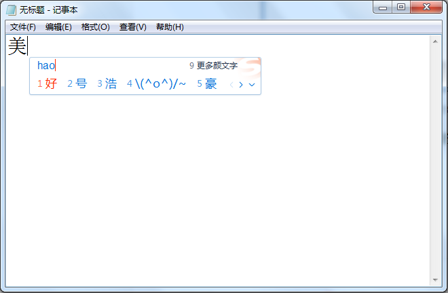Open the 格式(O) menu
Viewport: 448px width, 293px height.
[x=95, y=27]
